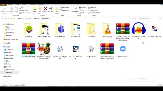Open session 2 in the sidebar
Viewport: 163px width, 91px height.
click(8, 35)
